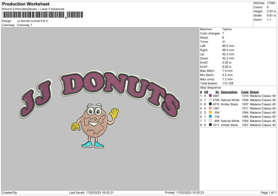Select the Wilcom EmbroideryStudio Level 3 Advanced line

tap(33, 9)
